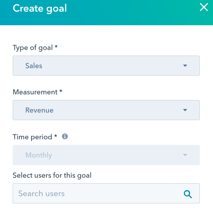Screen dimensions: 213x208
Task: Click the greyed caret on the Monthly dropdown
Action: 185,155
